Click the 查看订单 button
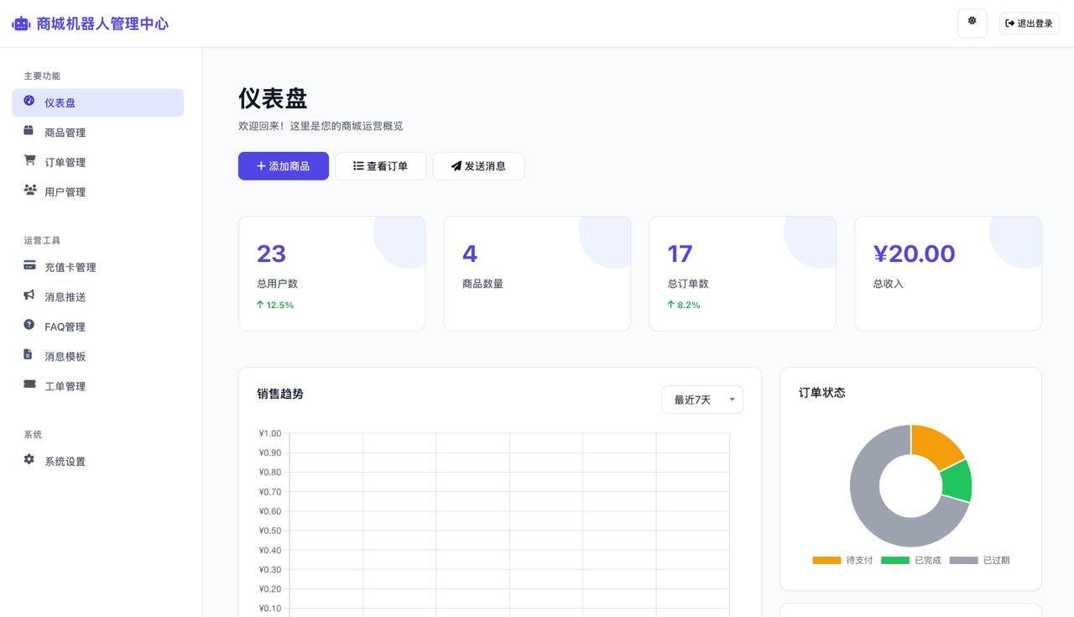 point(381,165)
